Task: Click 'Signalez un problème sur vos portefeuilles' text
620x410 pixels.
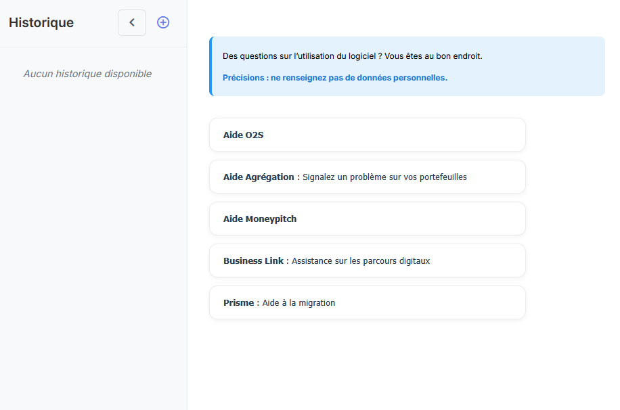Action: click(384, 177)
